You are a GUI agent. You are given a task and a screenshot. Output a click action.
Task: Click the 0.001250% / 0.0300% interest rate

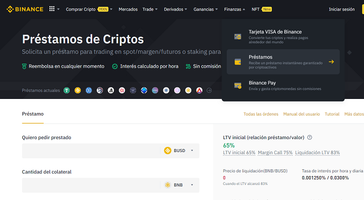tap(325, 178)
